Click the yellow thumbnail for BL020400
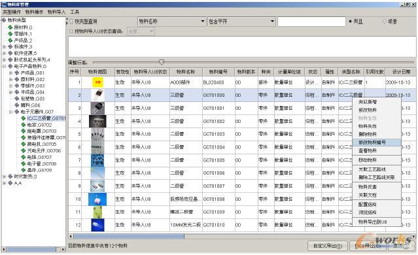 (x=97, y=82)
